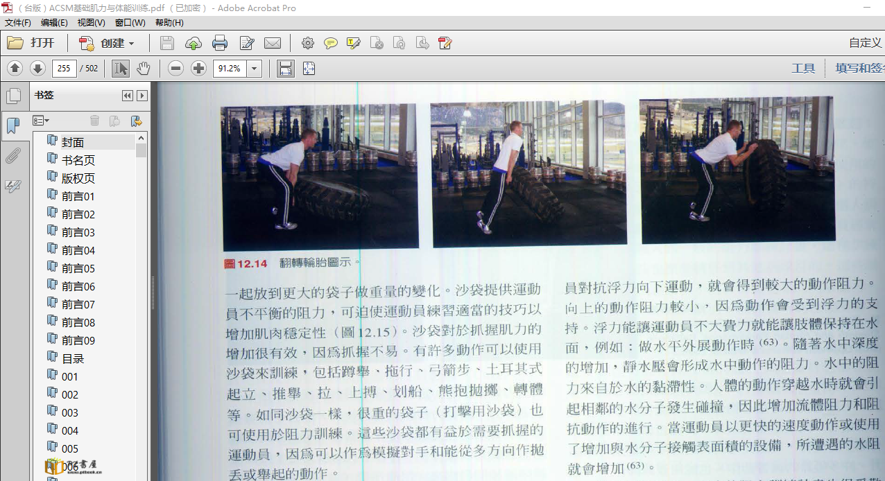Click the cloud upload icon

coord(194,43)
